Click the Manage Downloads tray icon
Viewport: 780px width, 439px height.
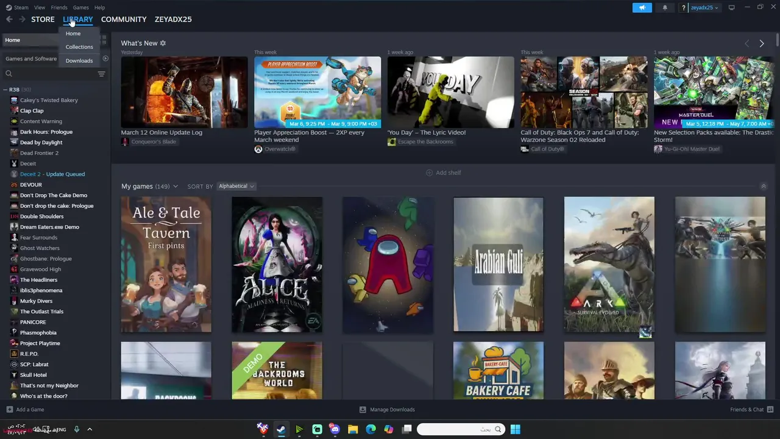(363, 410)
